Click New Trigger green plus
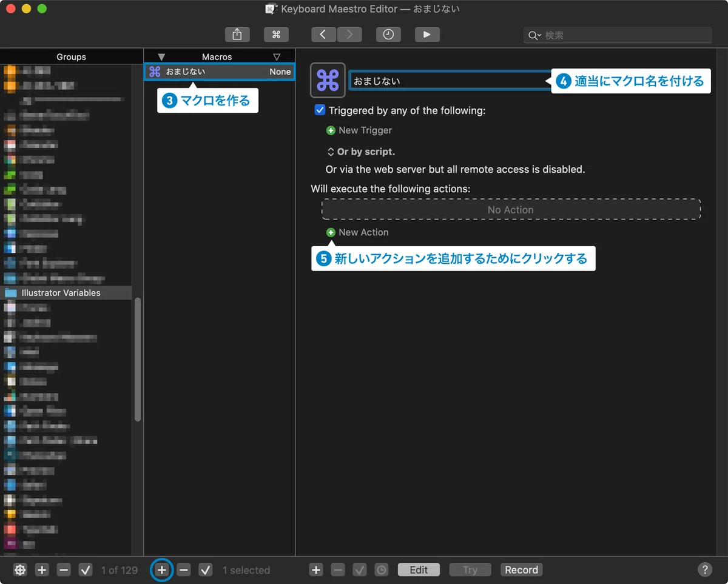 click(x=331, y=130)
